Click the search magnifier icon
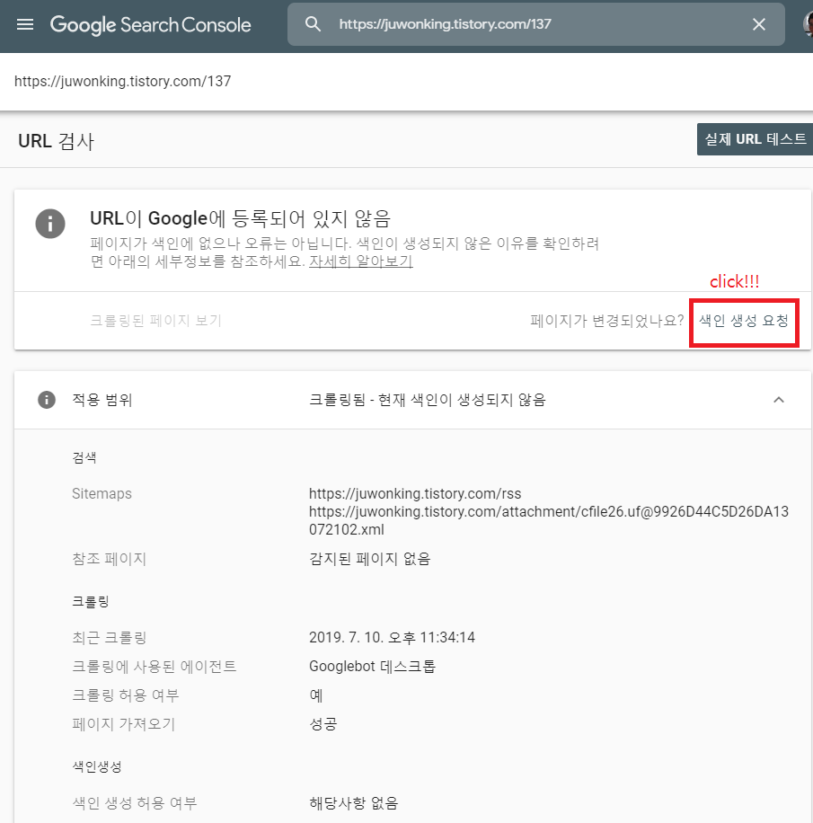 coord(313,24)
